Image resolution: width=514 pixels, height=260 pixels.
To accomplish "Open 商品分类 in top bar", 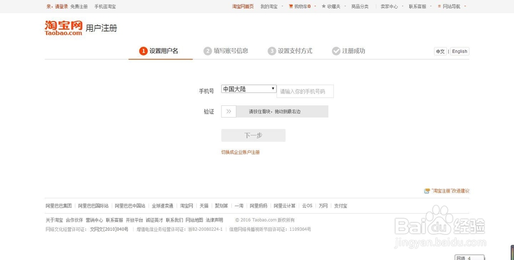I will pos(360,7).
